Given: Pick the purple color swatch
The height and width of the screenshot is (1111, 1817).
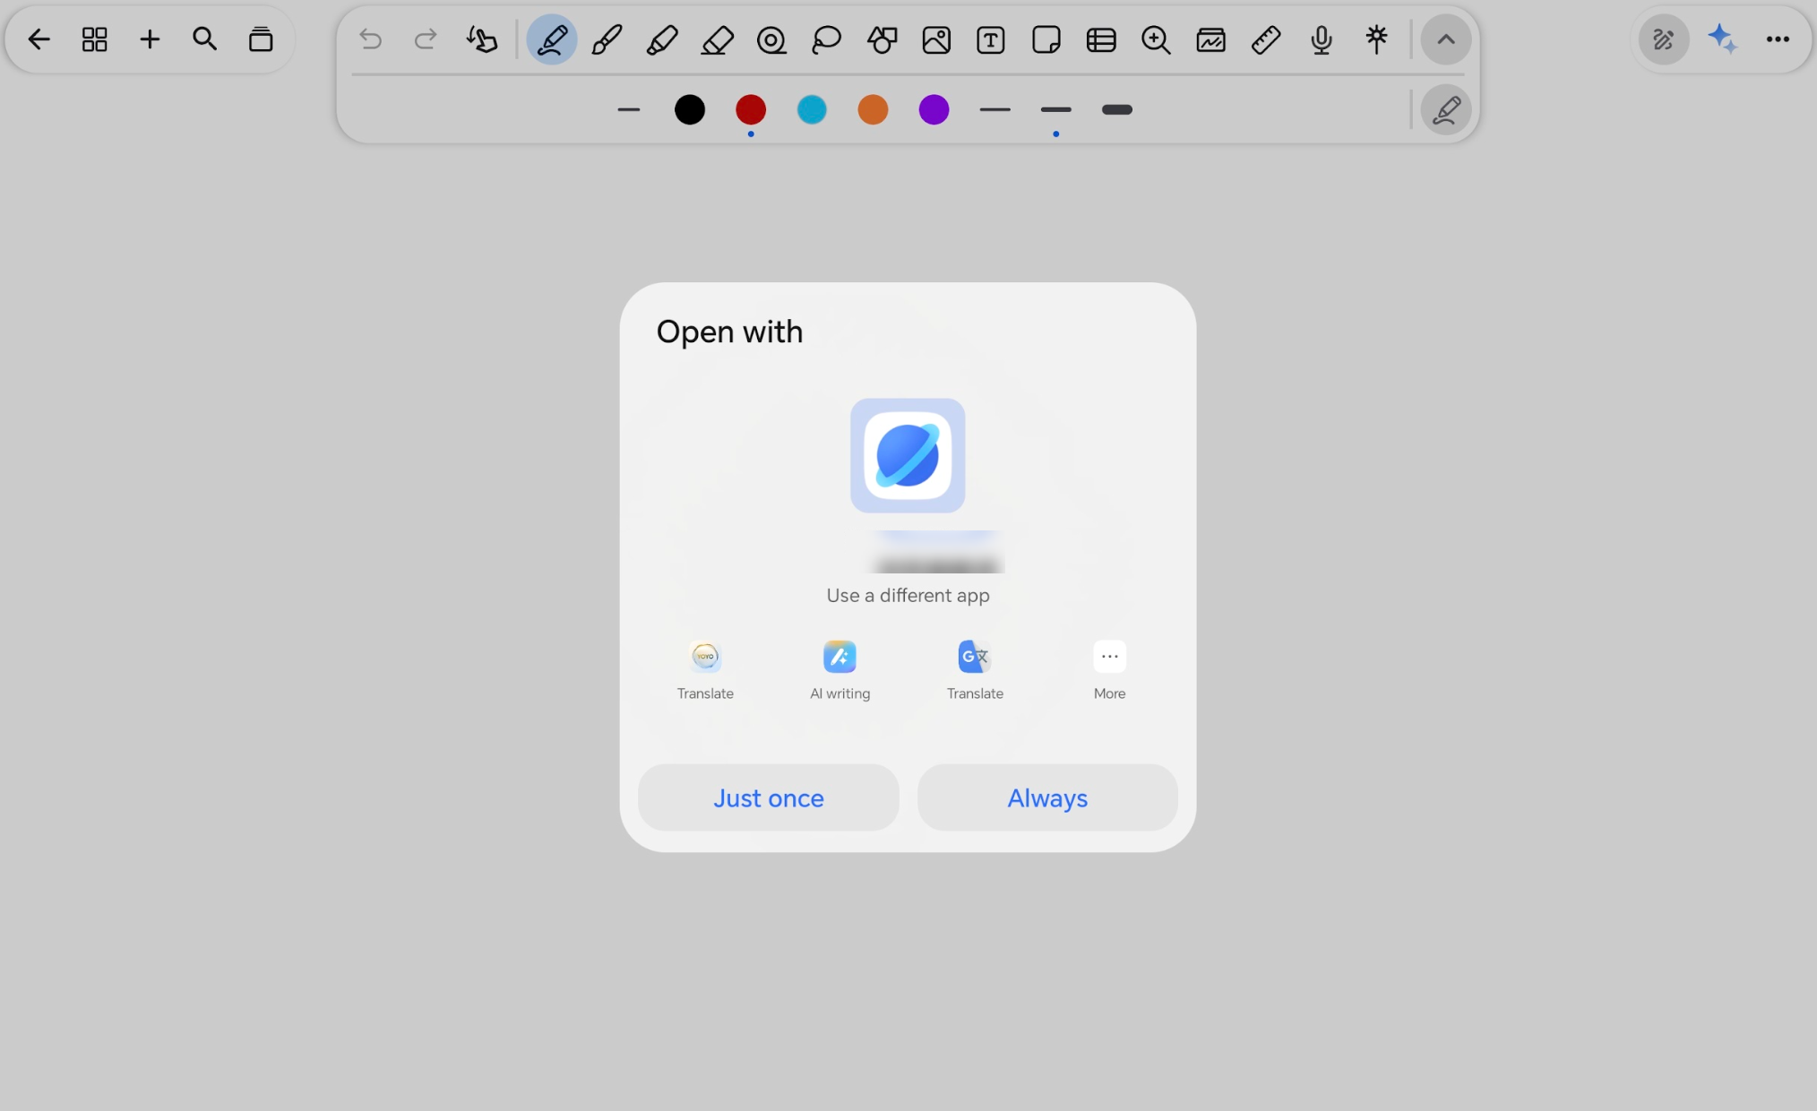Looking at the screenshot, I should click(x=934, y=110).
